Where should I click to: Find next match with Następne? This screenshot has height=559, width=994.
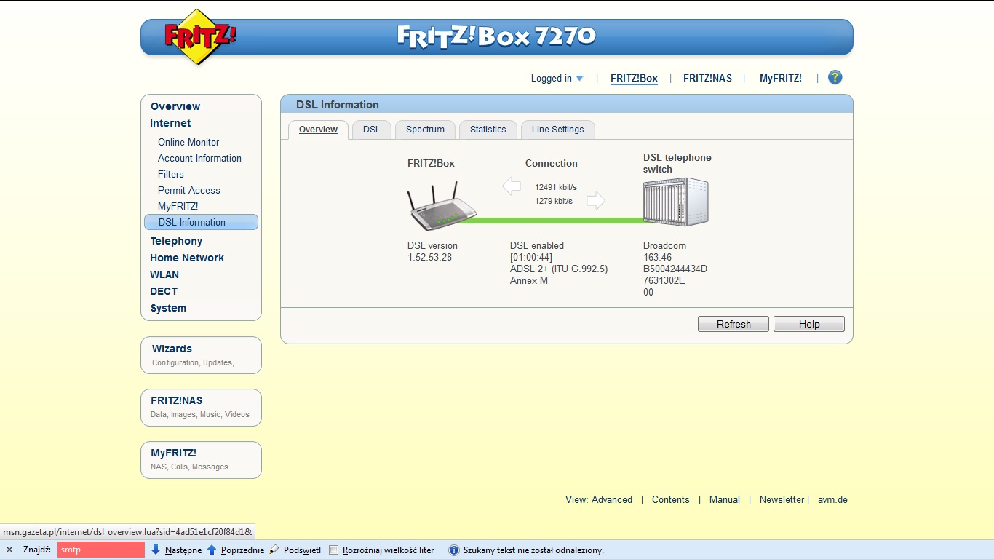pyautogui.click(x=183, y=550)
